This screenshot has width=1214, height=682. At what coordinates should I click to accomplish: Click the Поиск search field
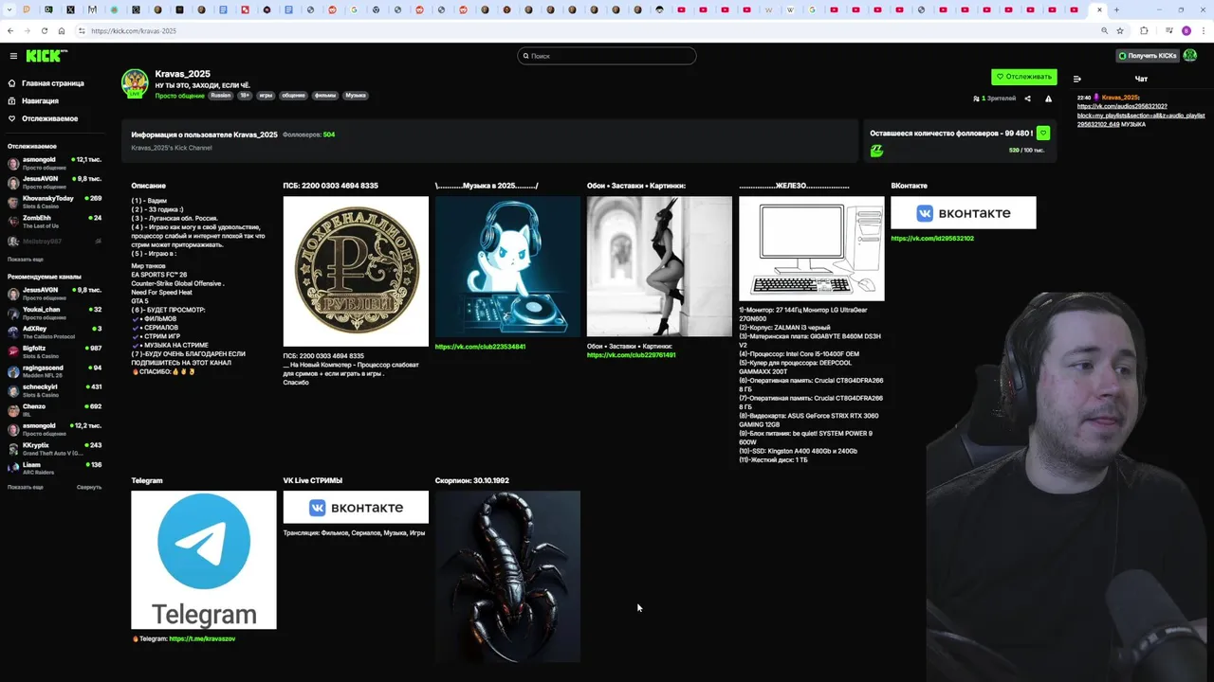click(x=607, y=56)
